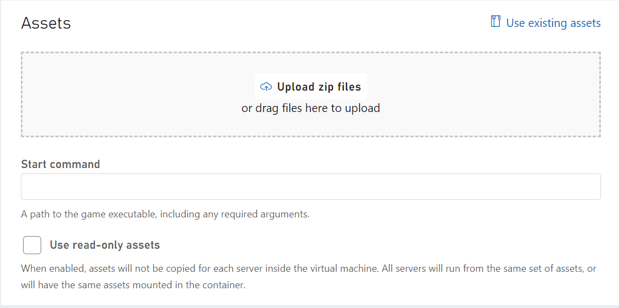
Task: Click the 'or drag files here to upload' text
Action: click(x=311, y=108)
